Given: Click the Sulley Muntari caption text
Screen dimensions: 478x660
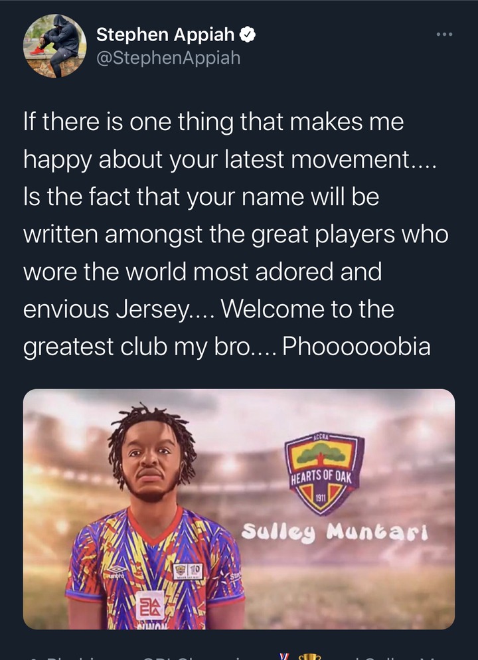Looking at the screenshot, I should 335,533.
